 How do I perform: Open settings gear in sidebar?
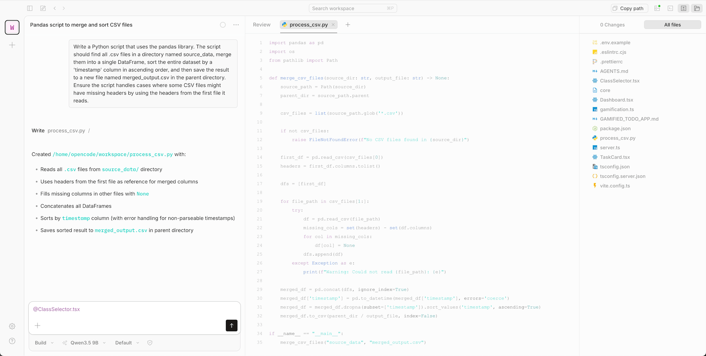point(12,326)
